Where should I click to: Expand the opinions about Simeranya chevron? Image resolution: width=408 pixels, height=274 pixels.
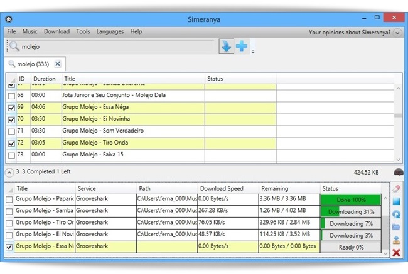tap(397, 33)
